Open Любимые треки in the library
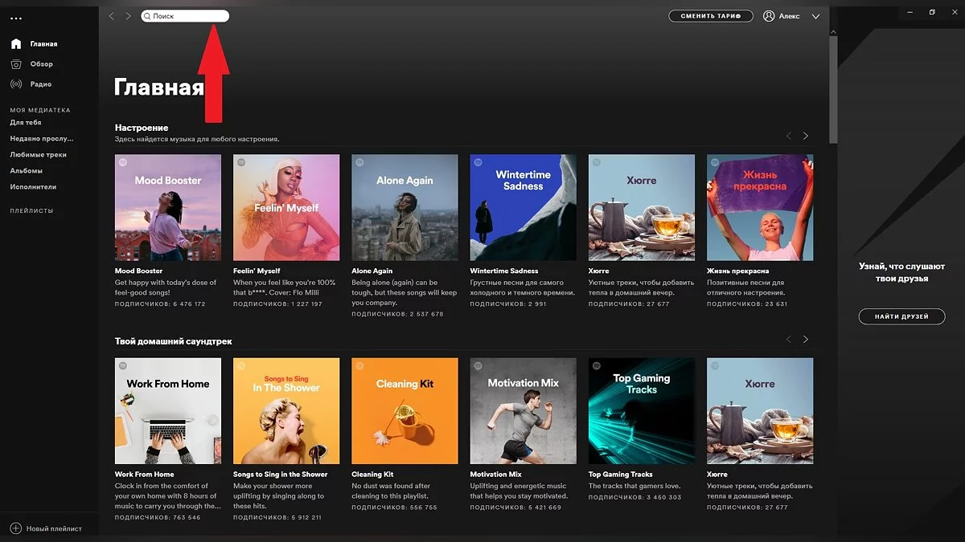 [39, 155]
